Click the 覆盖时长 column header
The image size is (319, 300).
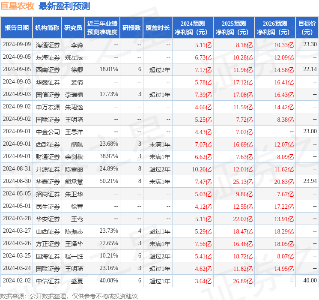point(158,27)
